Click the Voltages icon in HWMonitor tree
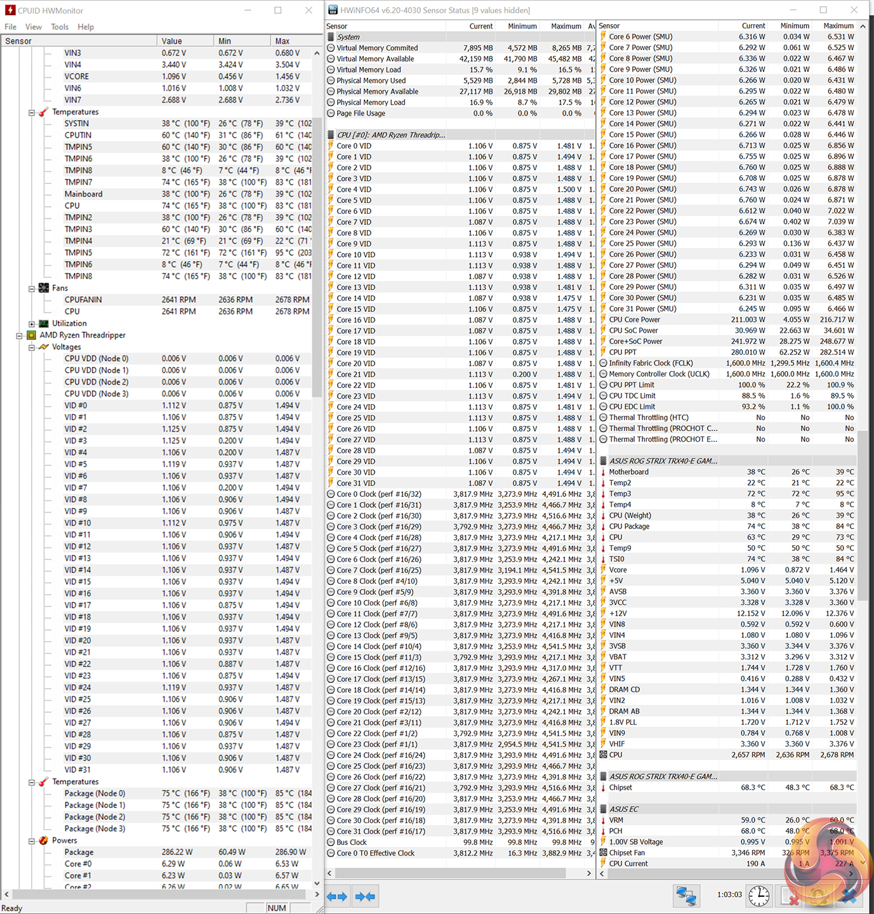The image size is (874, 914). point(43,347)
